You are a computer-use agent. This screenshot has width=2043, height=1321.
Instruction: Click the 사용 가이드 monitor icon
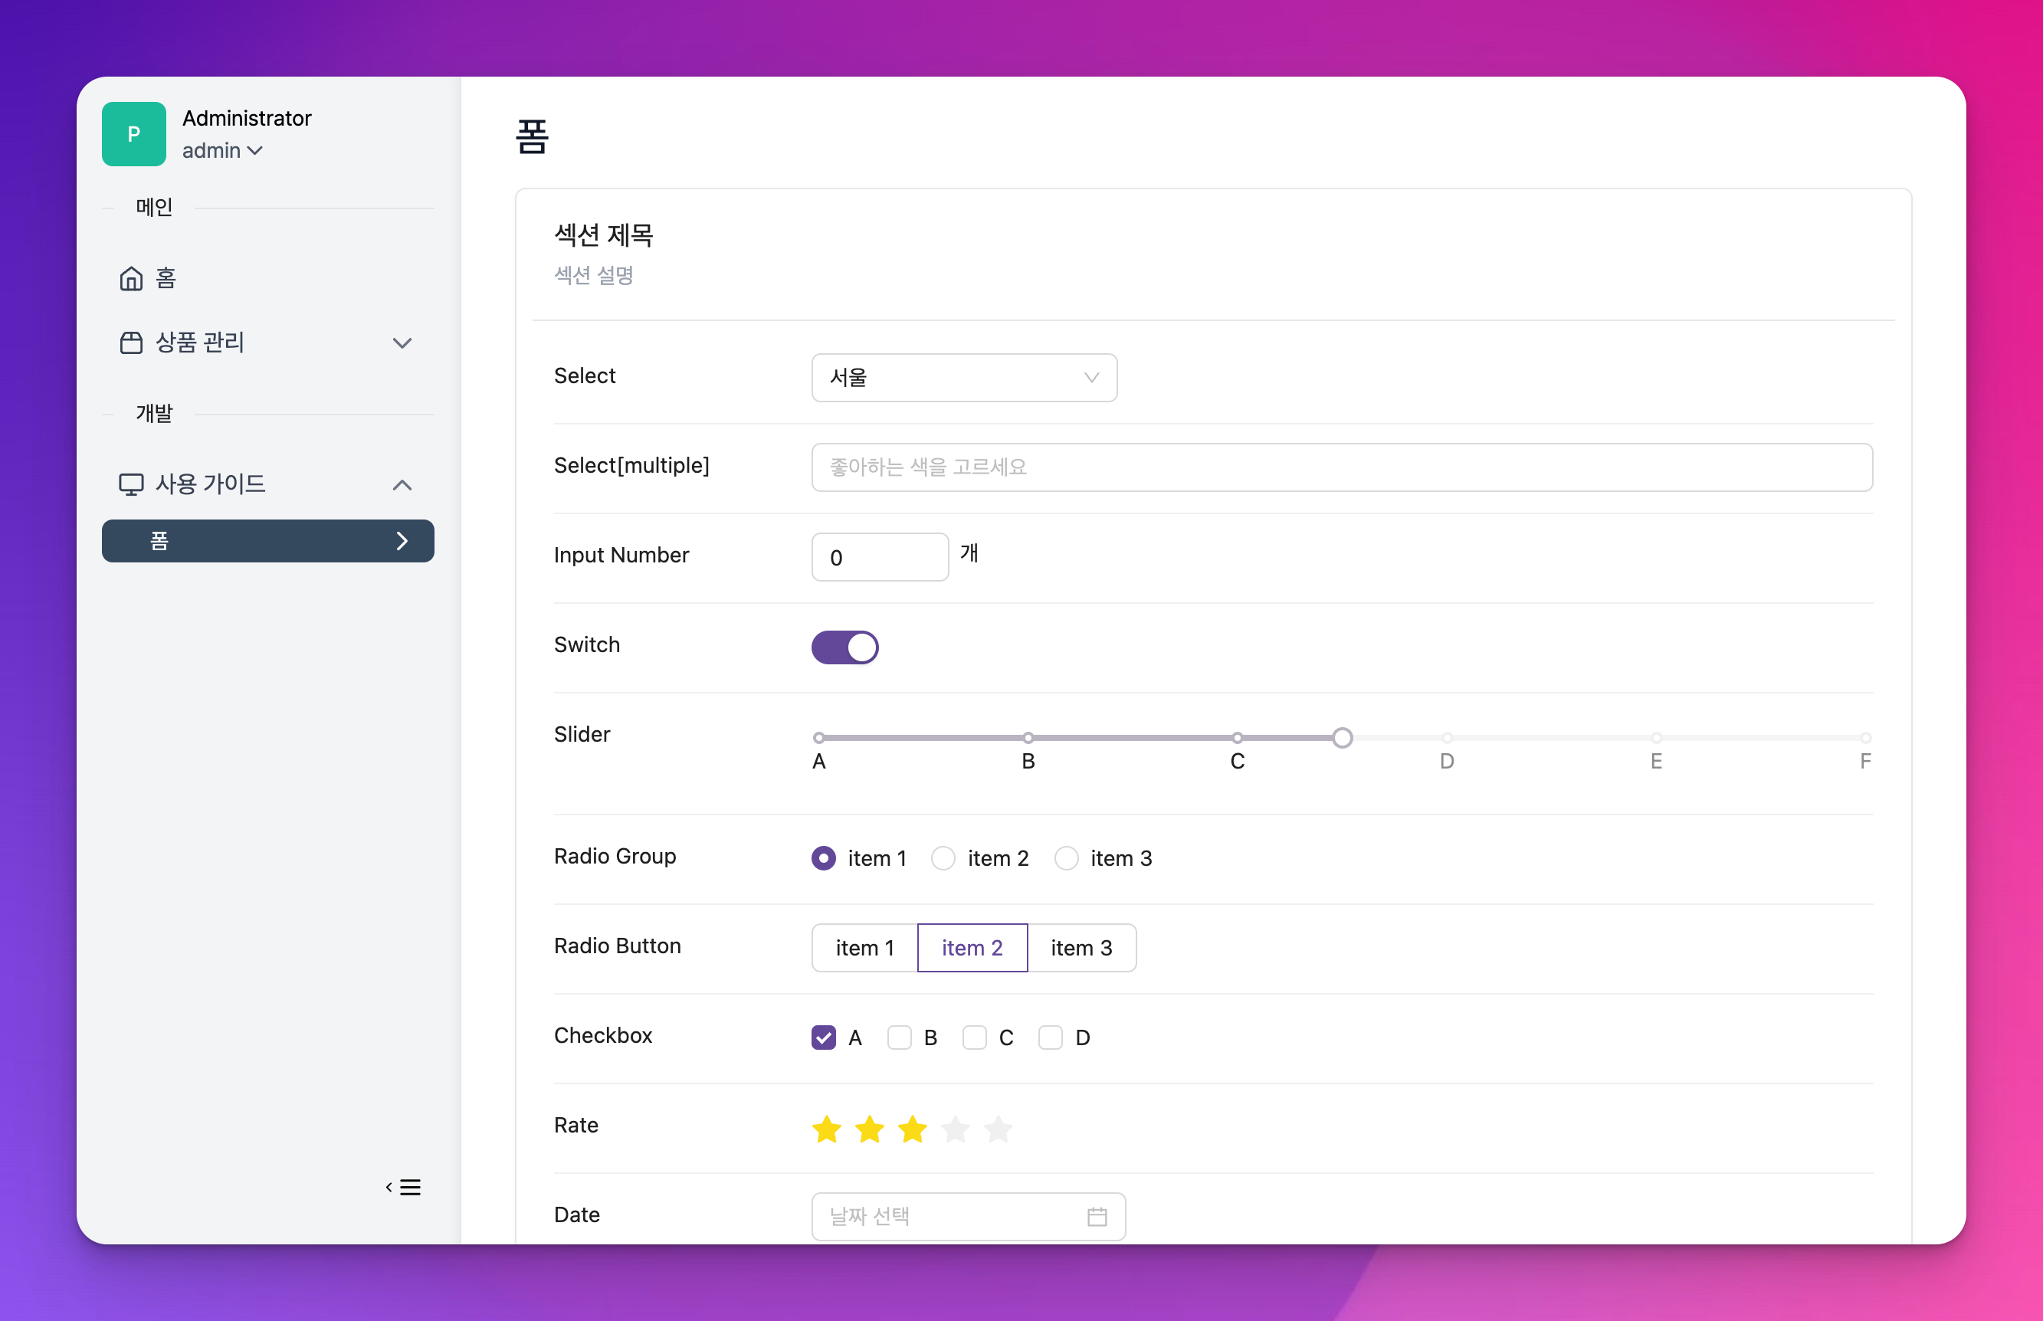coord(130,483)
